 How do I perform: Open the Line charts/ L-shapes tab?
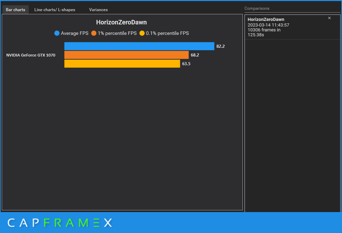click(55, 10)
